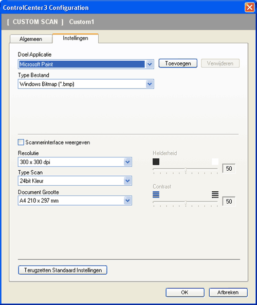Click the Helderheid value field showing 50

point(229,169)
